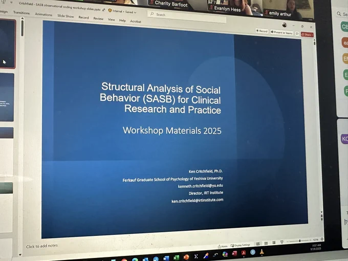Click the Teams search magnifier icon
Screen dimensions: 348x261
click(x=339, y=14)
